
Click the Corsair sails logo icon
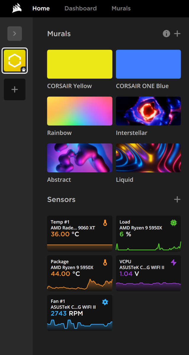click(x=17, y=8)
